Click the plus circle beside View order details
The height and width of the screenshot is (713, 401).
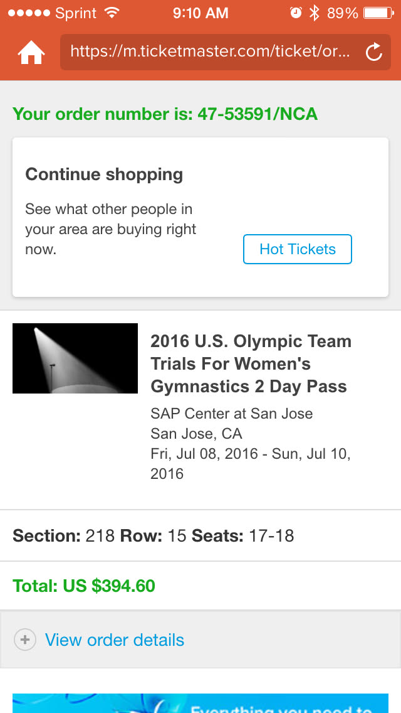[25, 640]
